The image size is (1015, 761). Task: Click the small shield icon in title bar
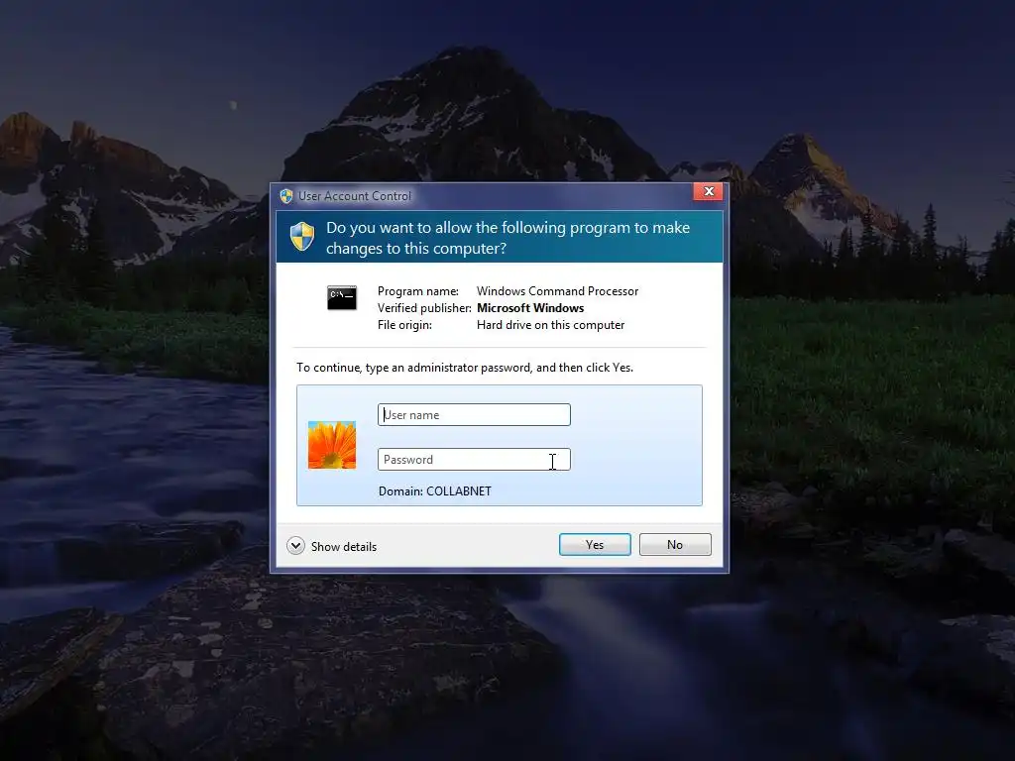pyautogui.click(x=286, y=196)
